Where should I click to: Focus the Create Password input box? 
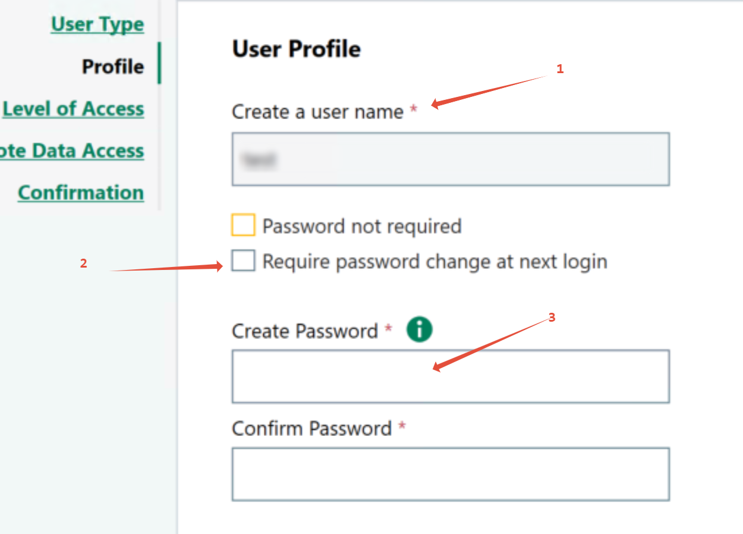(451, 376)
